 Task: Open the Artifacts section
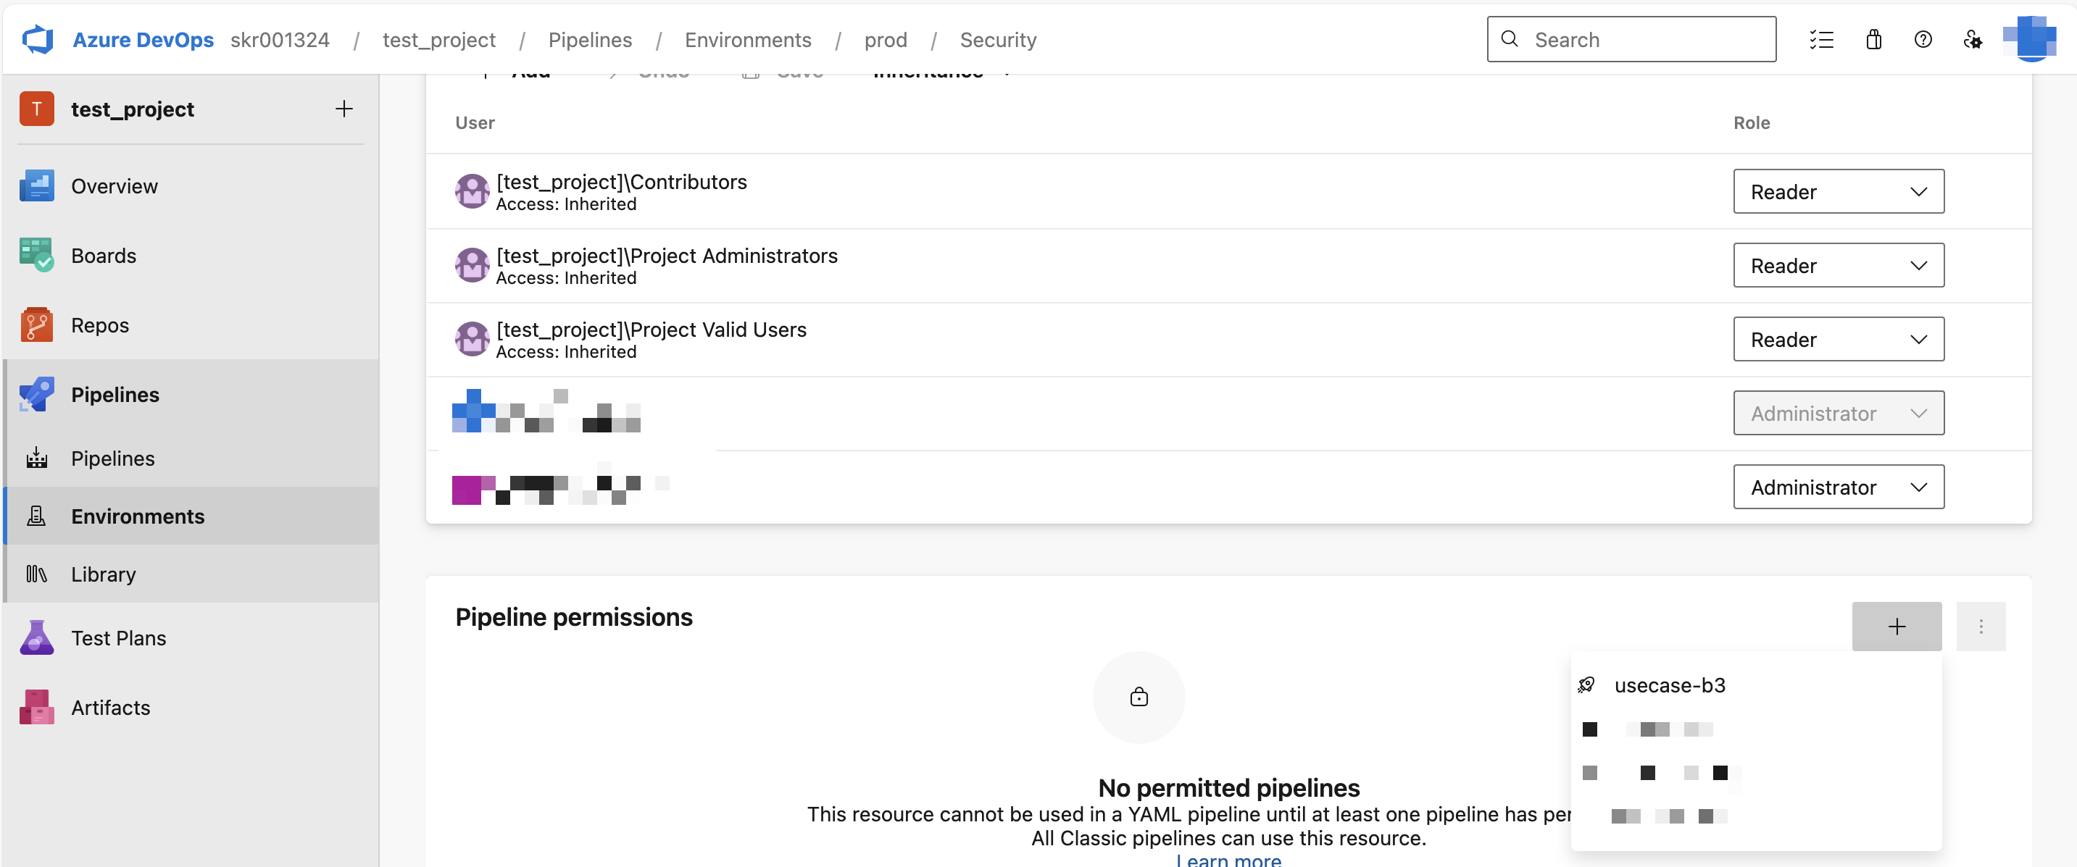[110, 707]
